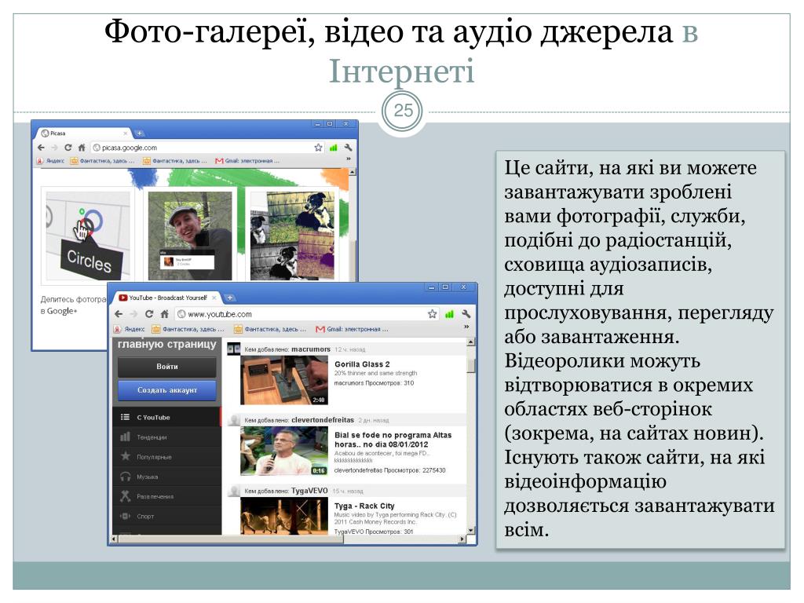Open wrench menu in YouTube browser window
804x603 pixels.
(x=466, y=314)
